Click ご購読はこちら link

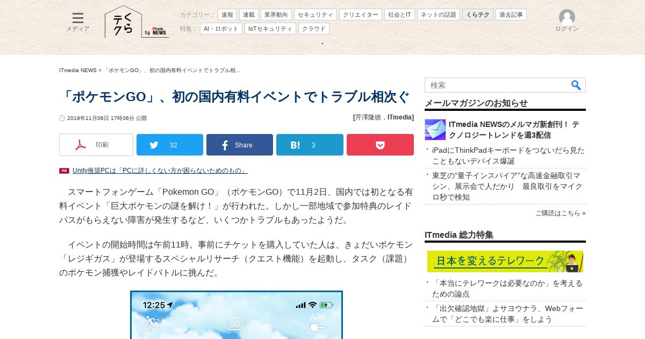pos(561,213)
